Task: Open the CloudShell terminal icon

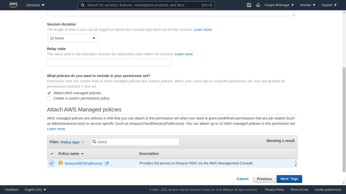Action: (x=249, y=5)
